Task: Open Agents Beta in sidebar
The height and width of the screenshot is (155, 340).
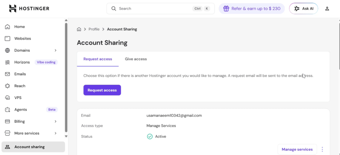Action: (x=21, y=109)
